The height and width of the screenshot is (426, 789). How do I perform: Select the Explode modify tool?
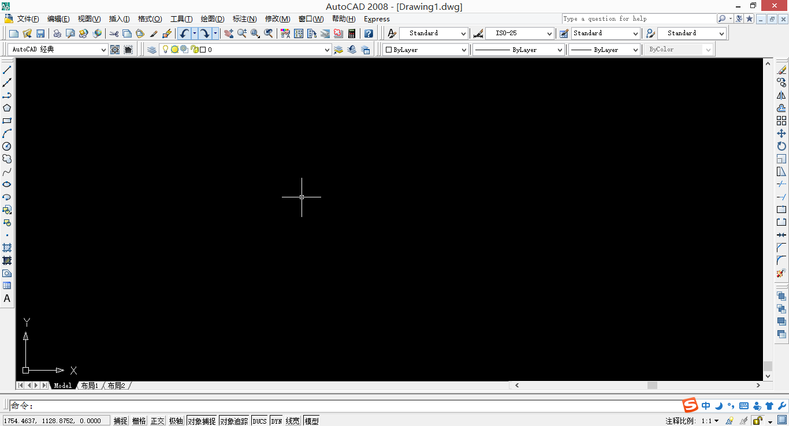tap(781, 273)
